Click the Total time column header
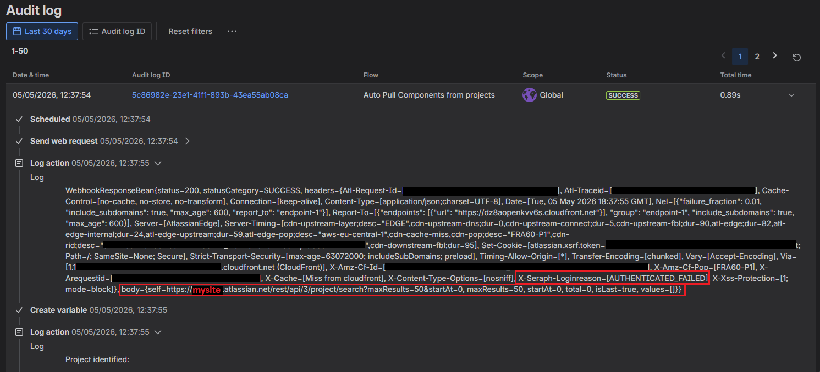The image size is (820, 372). (x=736, y=75)
